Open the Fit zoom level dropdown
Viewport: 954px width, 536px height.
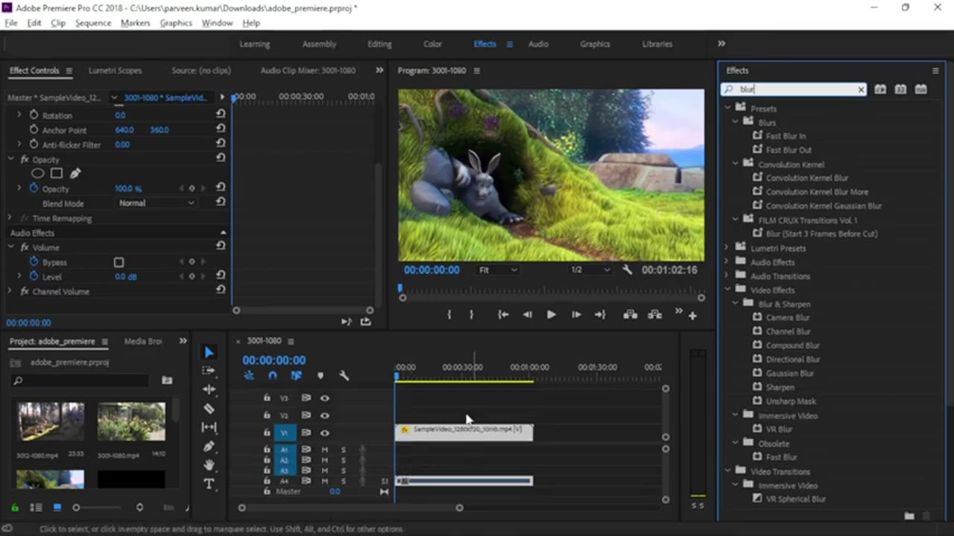[497, 269]
